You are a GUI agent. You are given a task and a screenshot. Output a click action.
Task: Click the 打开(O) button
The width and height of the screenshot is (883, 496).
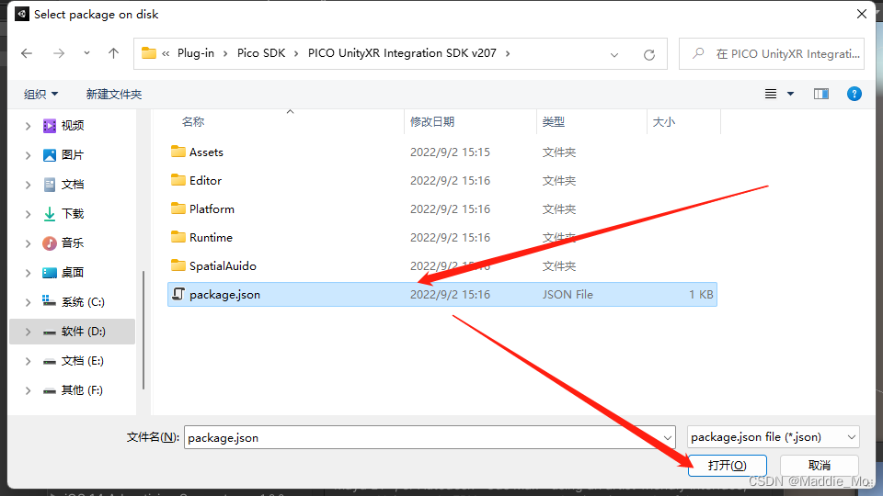point(727,466)
